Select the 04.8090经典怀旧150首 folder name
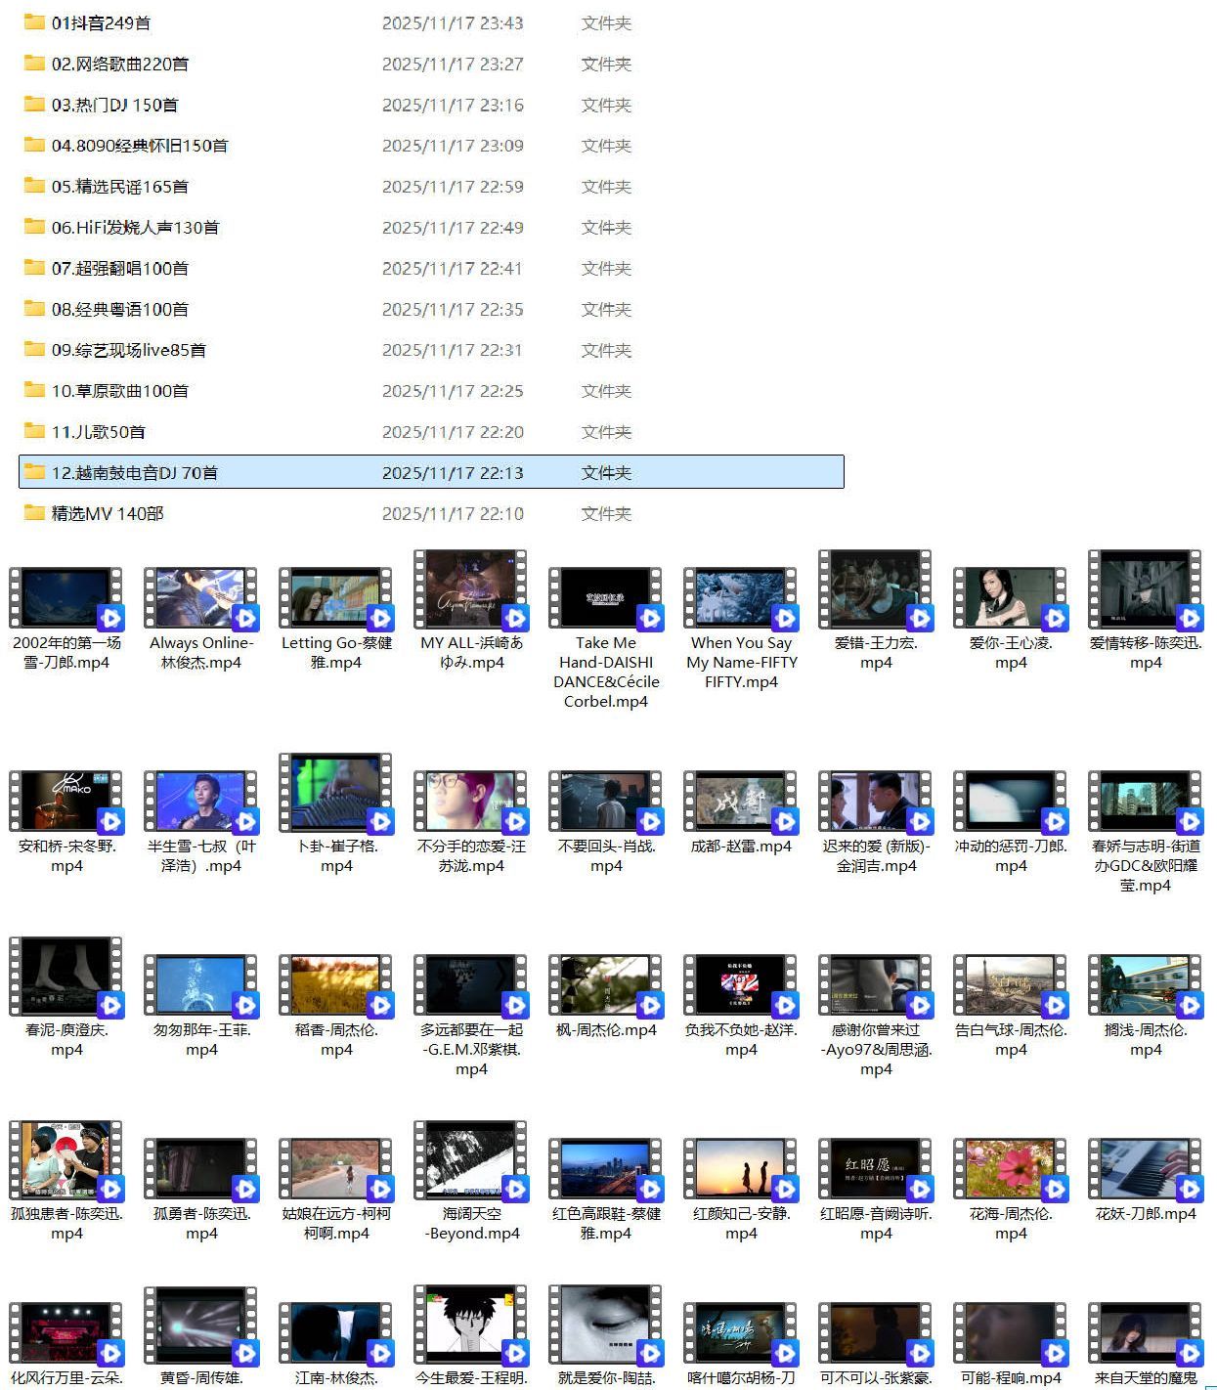The height and width of the screenshot is (1390, 1217). pos(139,146)
